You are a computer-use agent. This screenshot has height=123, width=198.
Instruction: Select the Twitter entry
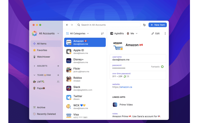85,97
